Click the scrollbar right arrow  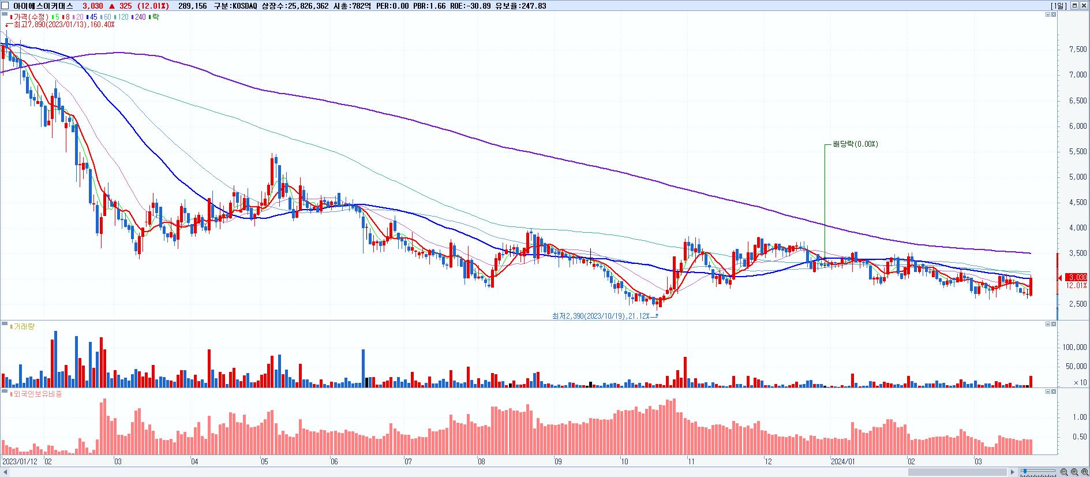coord(1013,472)
